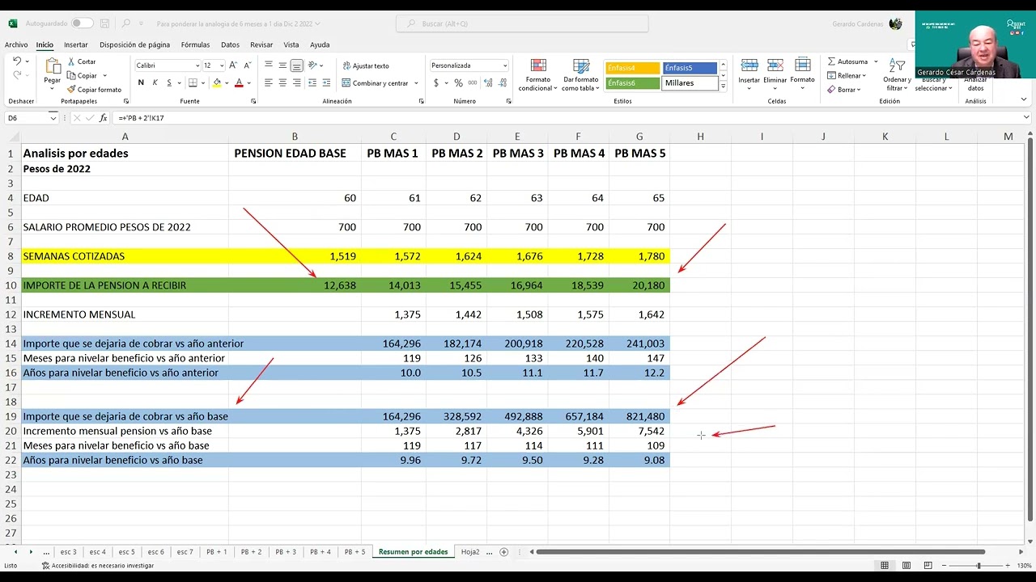Open Dar formato como tabla
The image size is (1036, 582).
click(x=581, y=74)
